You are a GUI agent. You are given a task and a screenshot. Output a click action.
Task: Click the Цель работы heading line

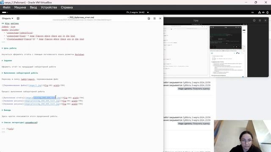(9, 48)
